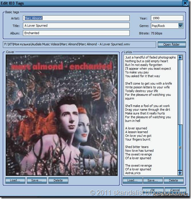The width and height of the screenshot is (191, 199).
Task: Click lyric line 'Totally destroy your life'
Action: click(141, 91)
